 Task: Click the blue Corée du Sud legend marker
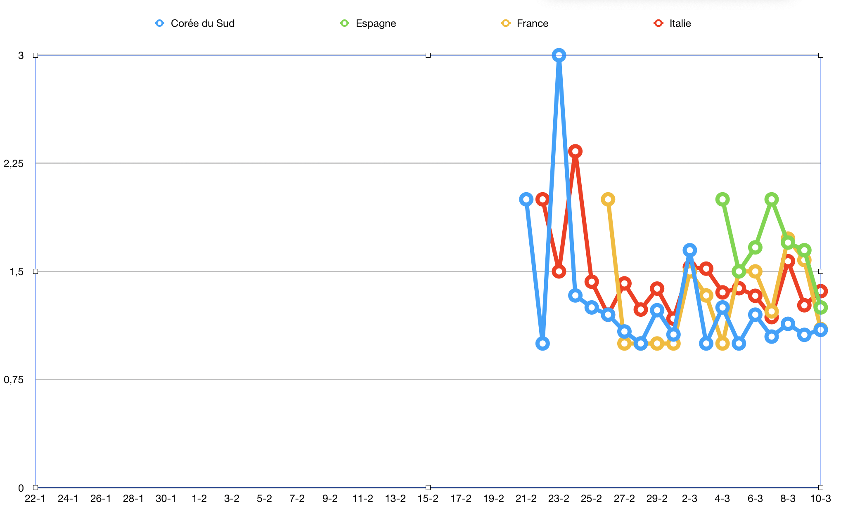[x=160, y=24]
